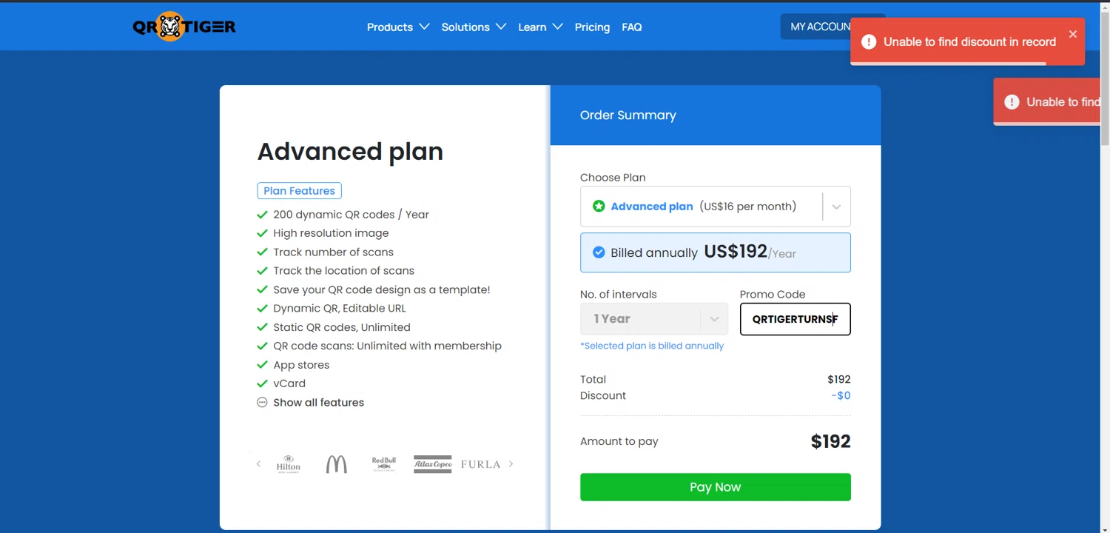
Task: Dismiss the discount error notification
Action: pos(1072,34)
